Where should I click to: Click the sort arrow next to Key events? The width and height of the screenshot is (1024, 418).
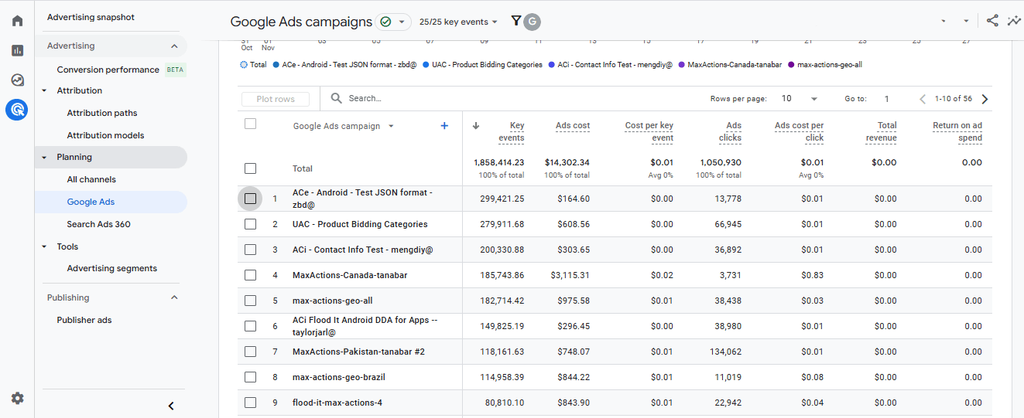[475, 126]
